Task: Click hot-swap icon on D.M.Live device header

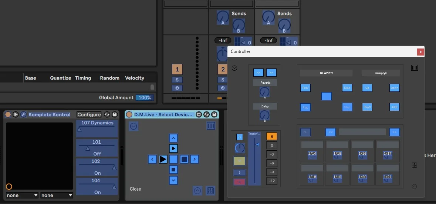Action: coord(206,114)
